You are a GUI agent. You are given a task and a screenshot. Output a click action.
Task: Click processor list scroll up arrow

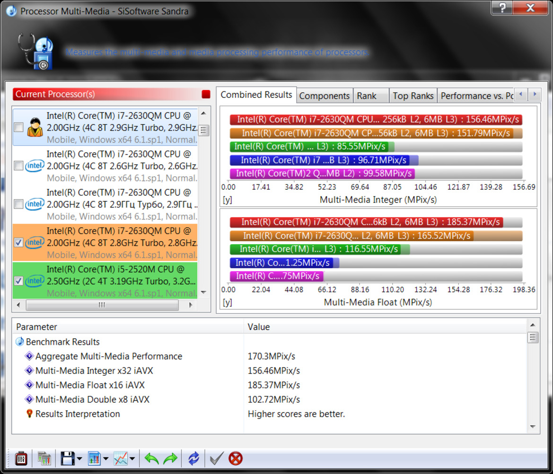coord(203,113)
